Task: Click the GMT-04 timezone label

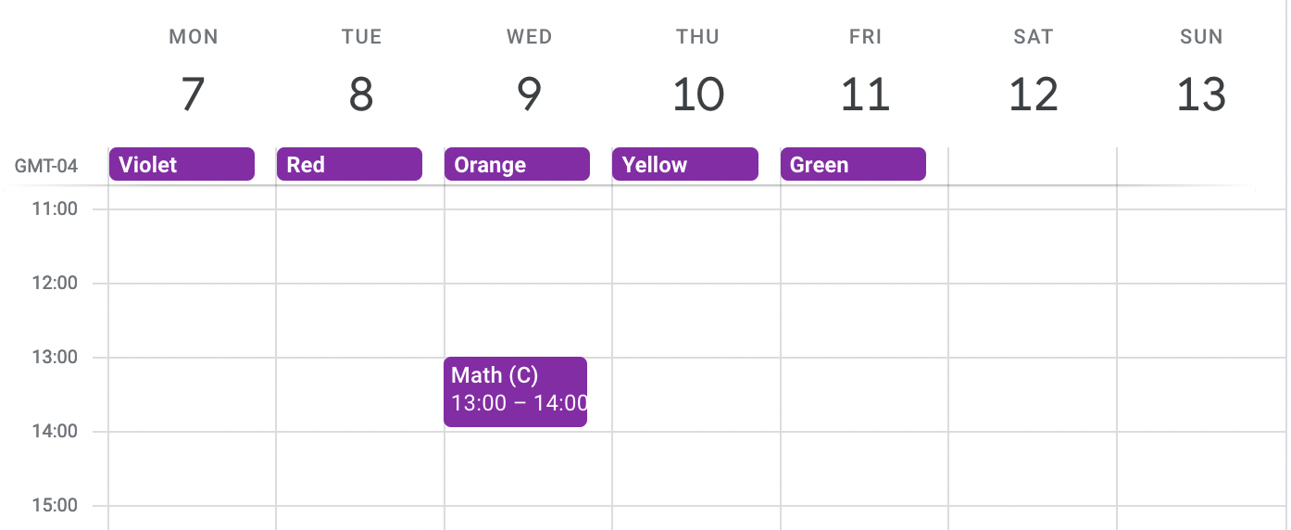Action: (46, 167)
